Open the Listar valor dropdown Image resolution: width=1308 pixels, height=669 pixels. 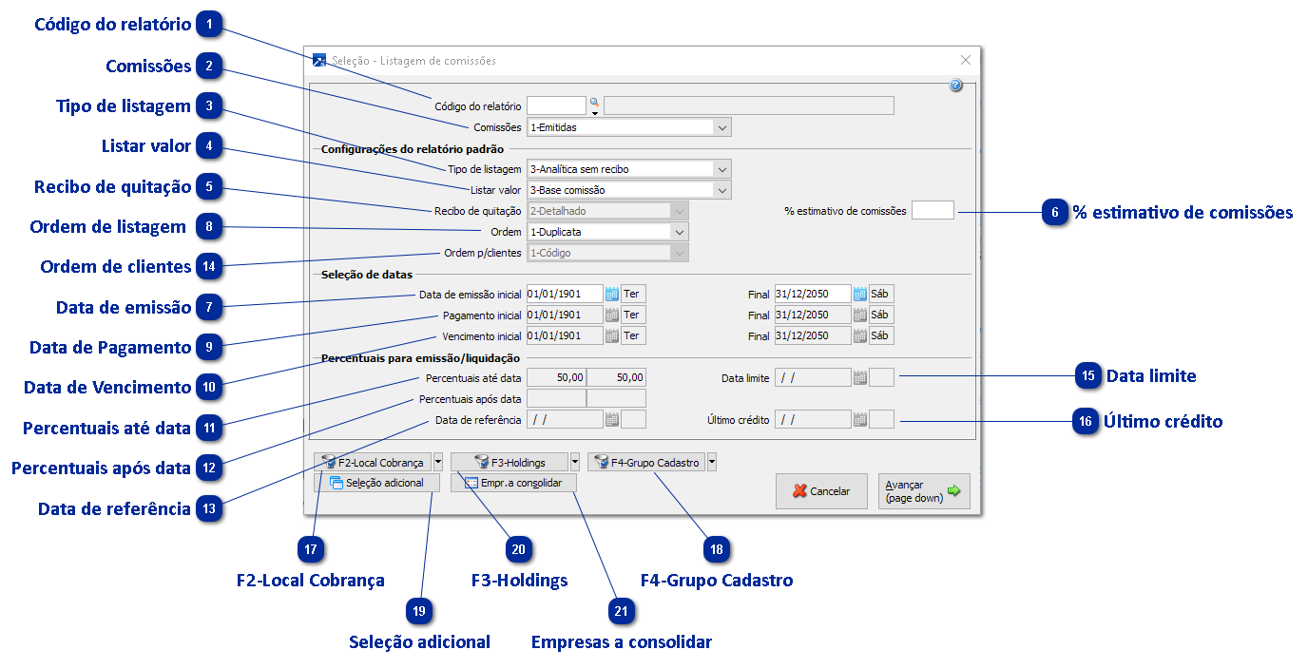722,190
